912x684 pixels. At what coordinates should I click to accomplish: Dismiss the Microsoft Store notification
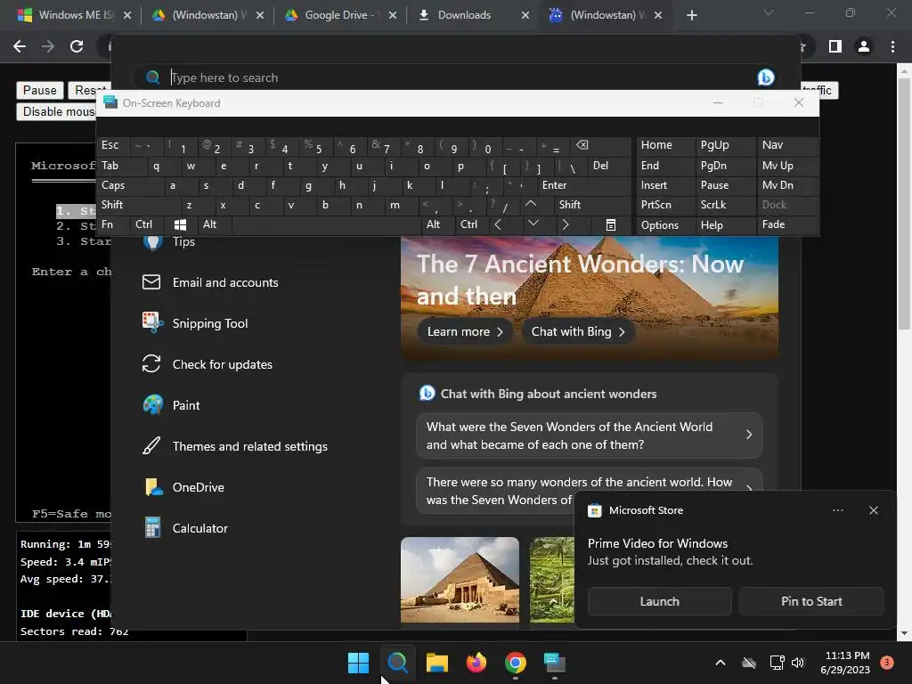click(x=873, y=510)
